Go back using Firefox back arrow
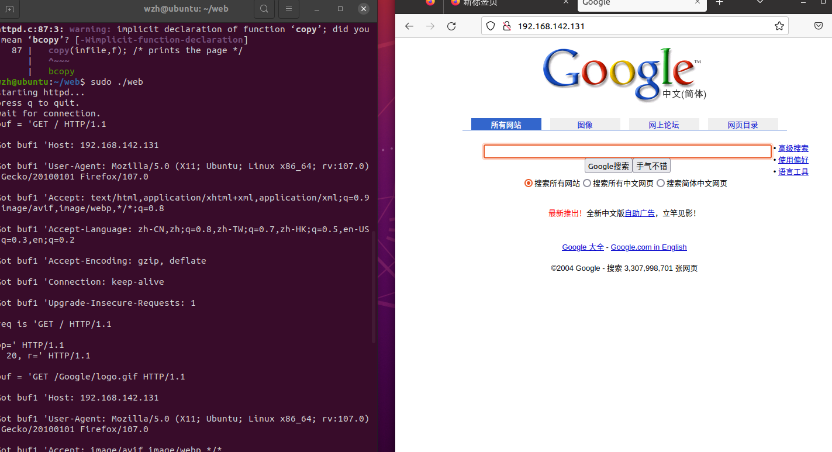This screenshot has width=832, height=452. (409, 26)
